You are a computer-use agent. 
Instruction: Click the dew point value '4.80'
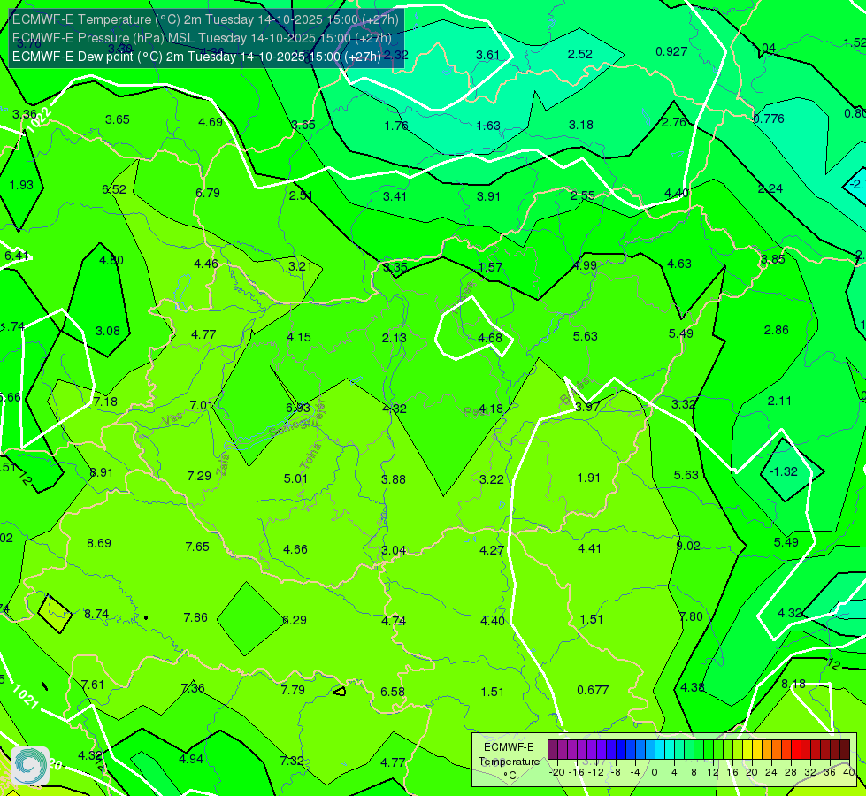[x=111, y=260]
